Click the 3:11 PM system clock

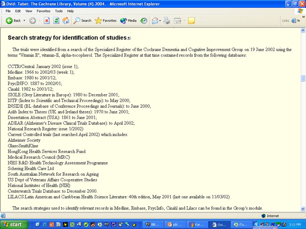tap(295, 225)
